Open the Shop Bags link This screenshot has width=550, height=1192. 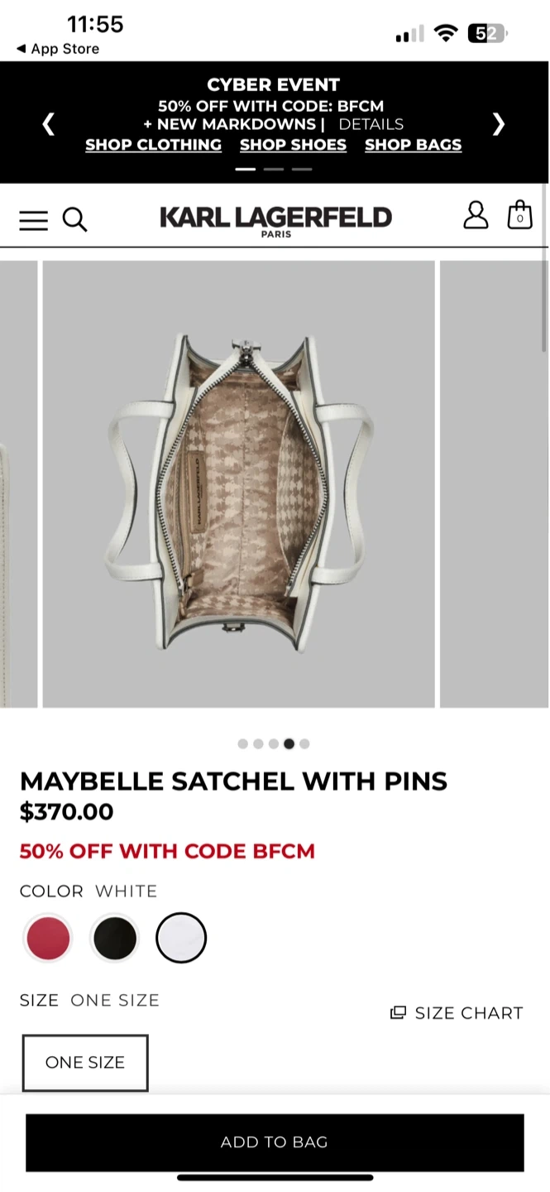[414, 145]
